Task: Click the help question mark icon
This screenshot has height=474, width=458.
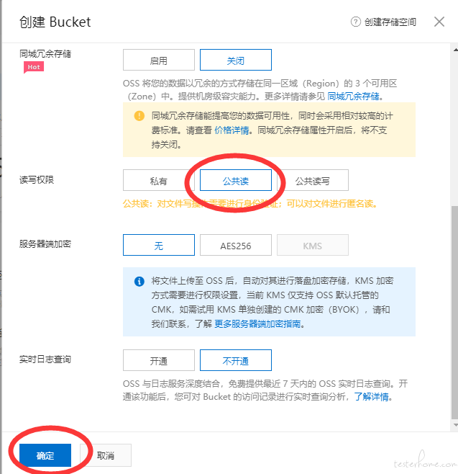Action: click(355, 22)
